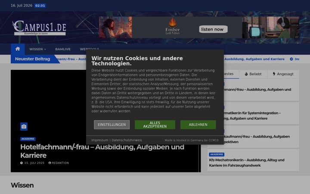Open cookie Einstellungen
The image size is (310, 194).
(112, 125)
